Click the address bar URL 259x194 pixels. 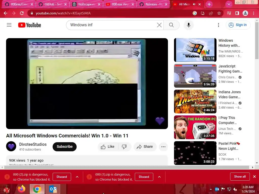click(x=63, y=13)
